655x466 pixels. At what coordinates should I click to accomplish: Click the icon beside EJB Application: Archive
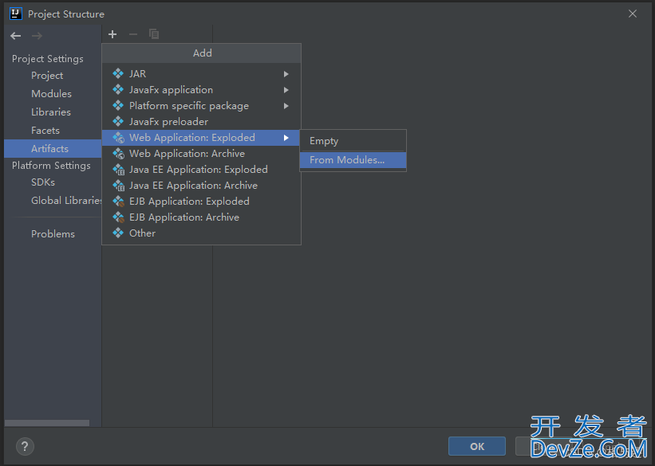[x=118, y=217]
